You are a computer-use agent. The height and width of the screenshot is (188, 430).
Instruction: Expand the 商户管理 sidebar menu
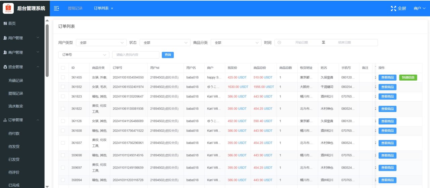coord(22,52)
